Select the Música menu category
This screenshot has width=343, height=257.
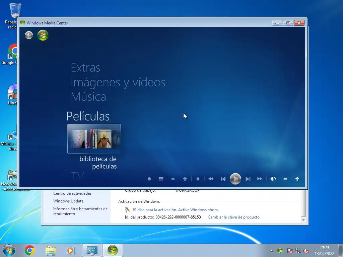tap(88, 96)
